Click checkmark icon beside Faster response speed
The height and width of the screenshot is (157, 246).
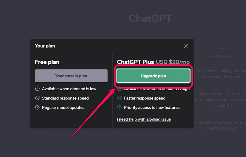pos(120,98)
